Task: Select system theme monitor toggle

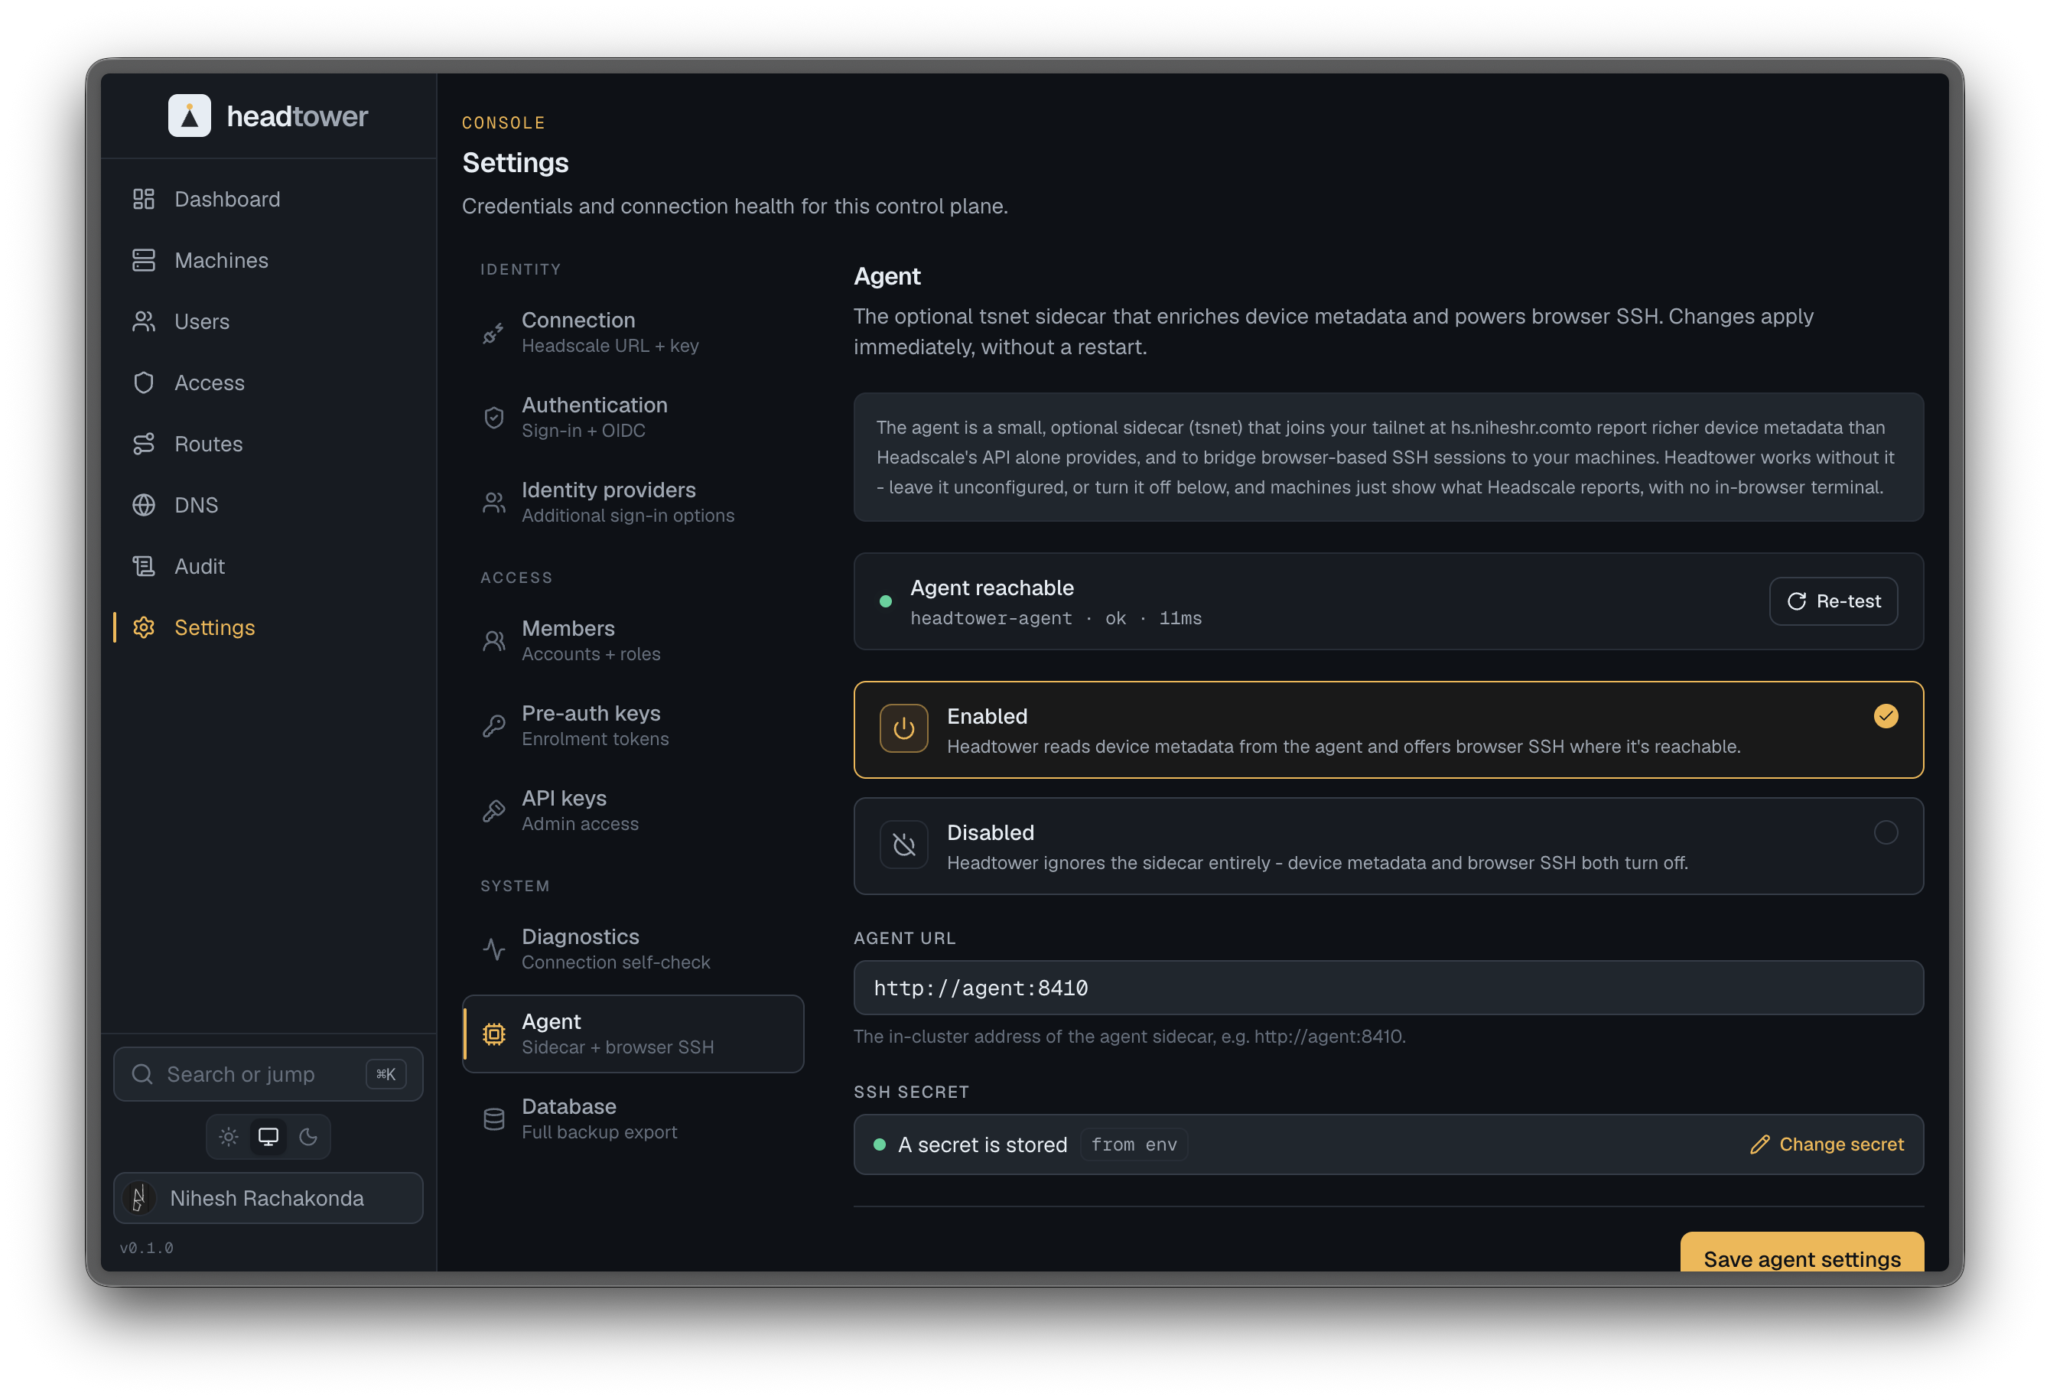Action: 268,1137
